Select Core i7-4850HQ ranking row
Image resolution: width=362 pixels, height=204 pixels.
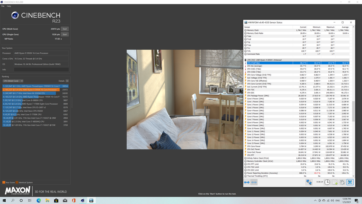[x=36, y=122]
